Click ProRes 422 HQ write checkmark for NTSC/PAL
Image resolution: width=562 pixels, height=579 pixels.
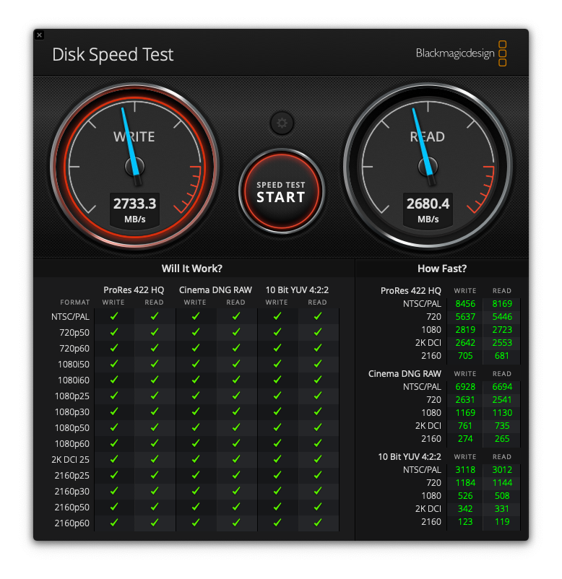coord(114,316)
